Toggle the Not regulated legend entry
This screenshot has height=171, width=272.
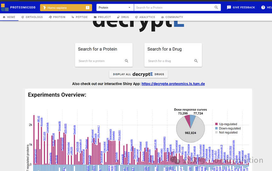(x=226, y=133)
